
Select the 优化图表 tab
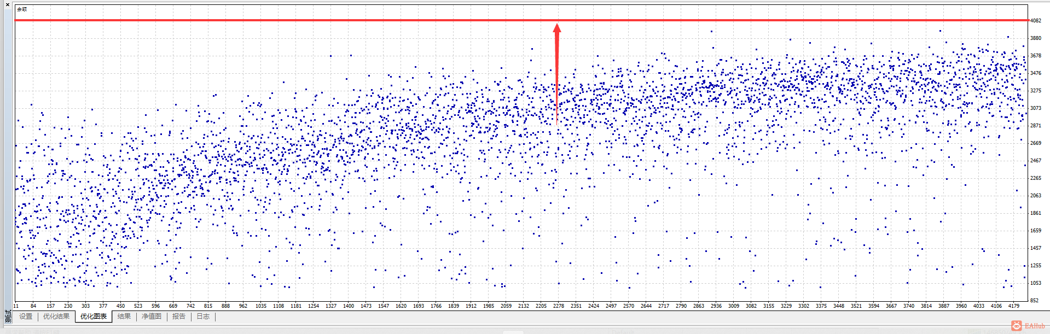(x=94, y=317)
